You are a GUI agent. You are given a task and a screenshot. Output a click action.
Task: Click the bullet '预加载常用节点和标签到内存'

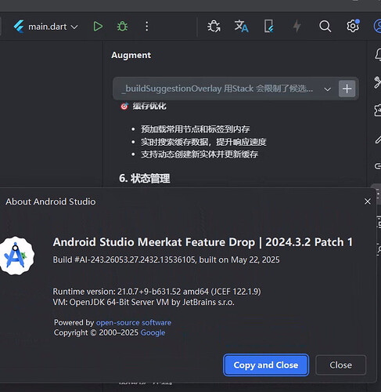(196, 129)
